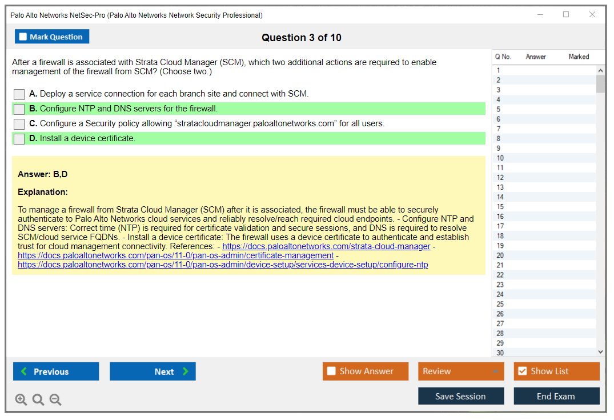Click the reset zoom magnifier icon
Image resolution: width=614 pixels, height=420 pixels.
click(38, 400)
